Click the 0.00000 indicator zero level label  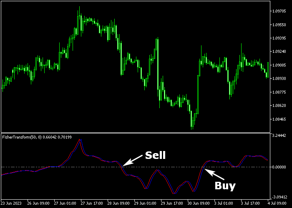point(279,167)
